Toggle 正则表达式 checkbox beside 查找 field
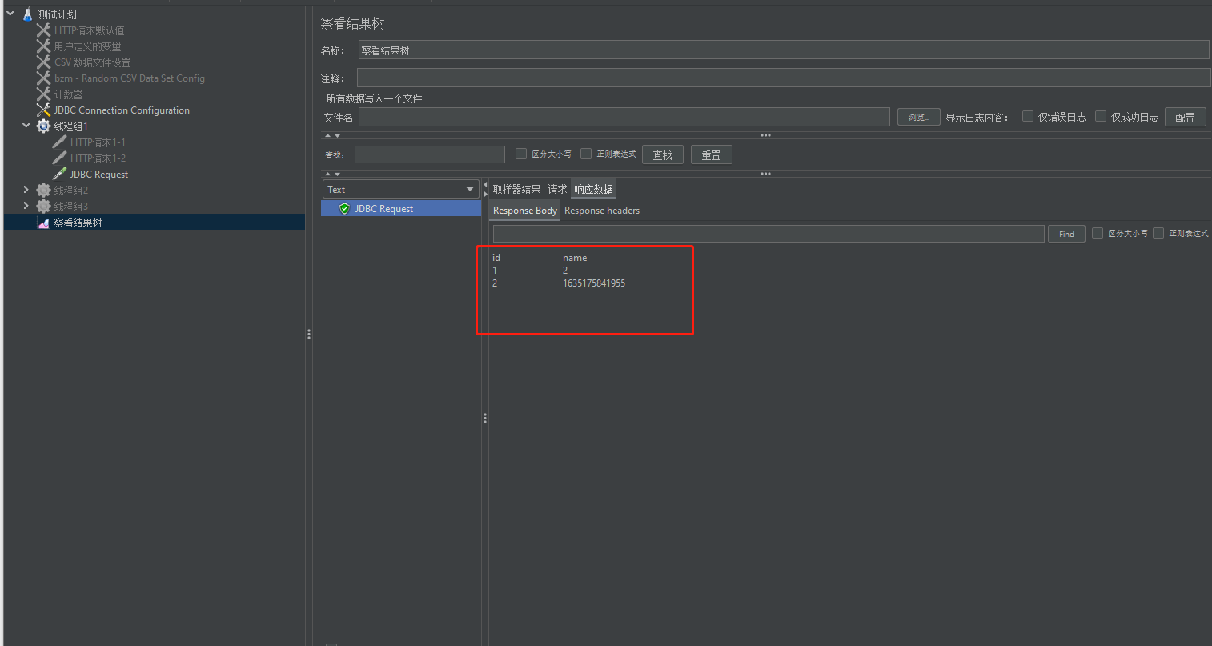 tap(586, 154)
